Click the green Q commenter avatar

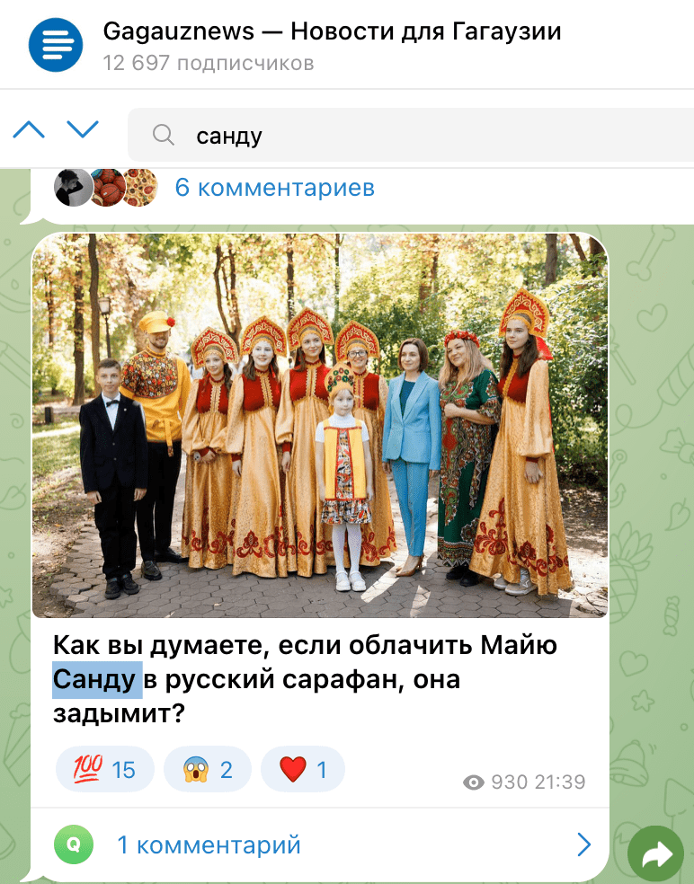[74, 844]
